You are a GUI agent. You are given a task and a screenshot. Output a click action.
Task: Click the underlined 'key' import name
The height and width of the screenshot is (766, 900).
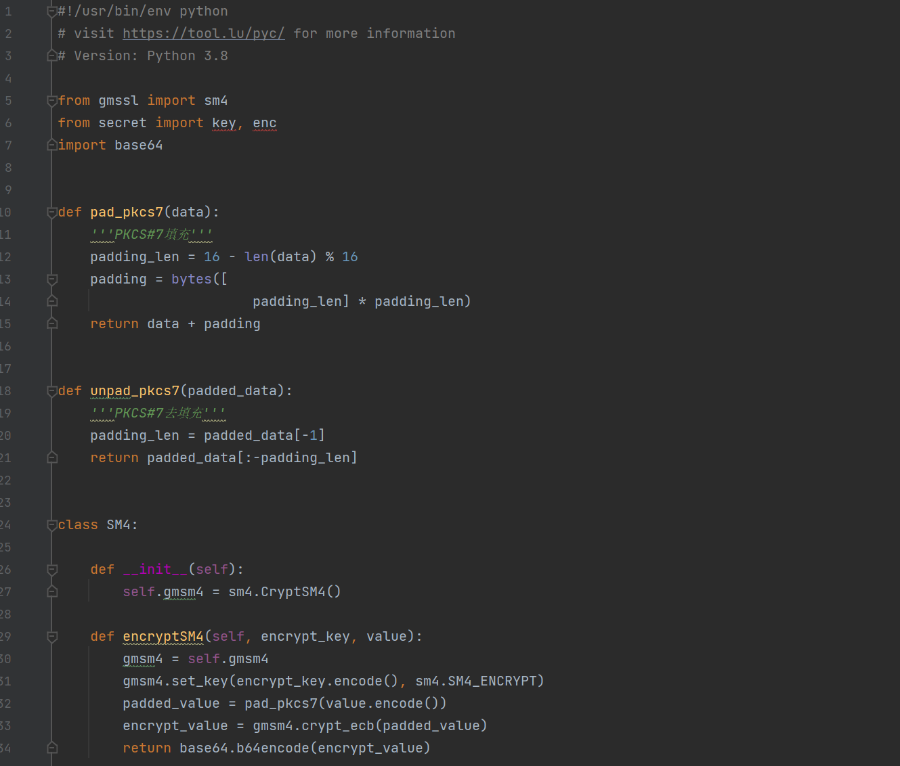223,123
